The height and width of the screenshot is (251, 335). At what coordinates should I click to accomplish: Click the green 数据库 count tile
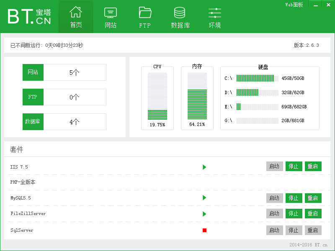(x=33, y=122)
